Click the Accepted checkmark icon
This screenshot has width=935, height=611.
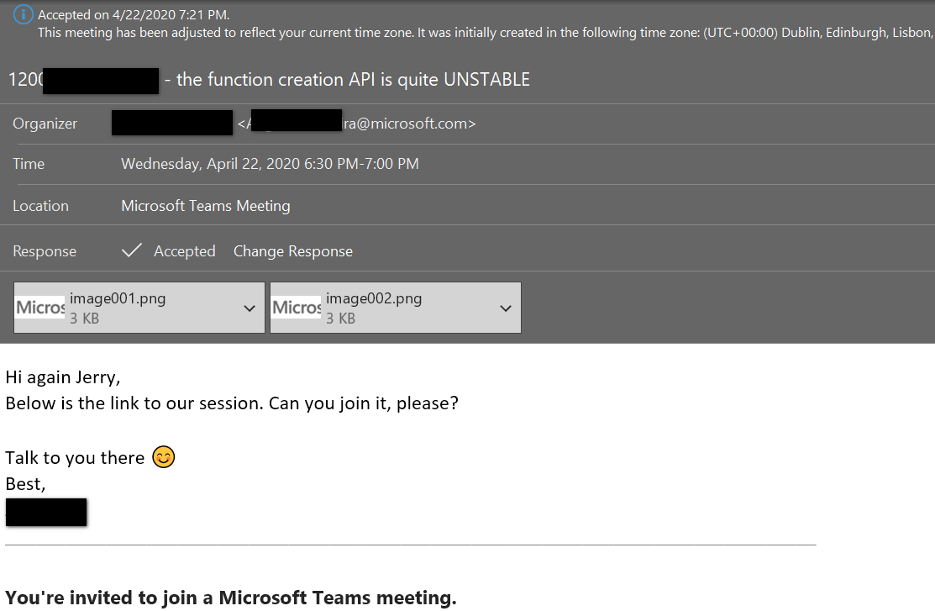coord(132,250)
